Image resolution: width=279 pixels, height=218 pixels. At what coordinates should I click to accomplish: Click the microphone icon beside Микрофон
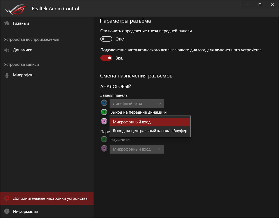(x=7, y=75)
